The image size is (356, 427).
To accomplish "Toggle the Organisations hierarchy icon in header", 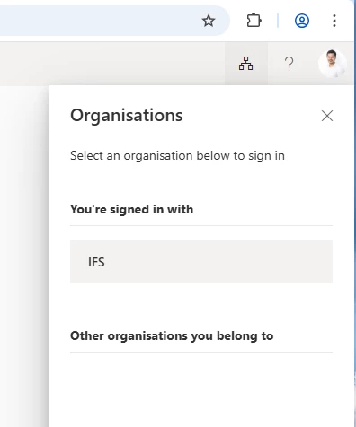I will point(245,64).
